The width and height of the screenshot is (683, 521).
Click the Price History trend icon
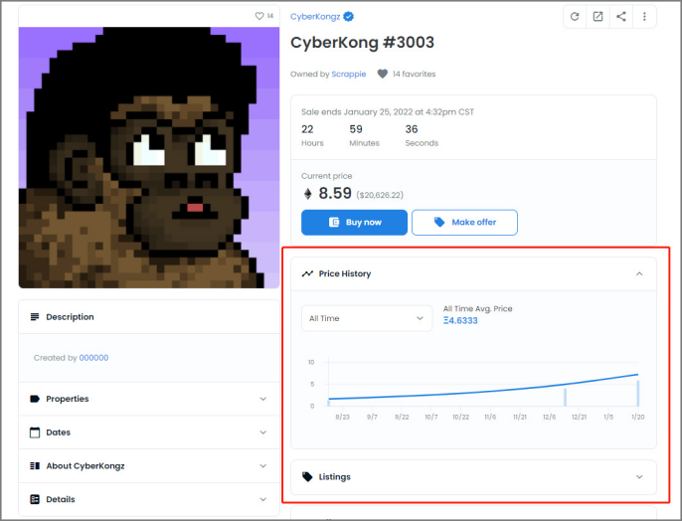click(x=308, y=273)
